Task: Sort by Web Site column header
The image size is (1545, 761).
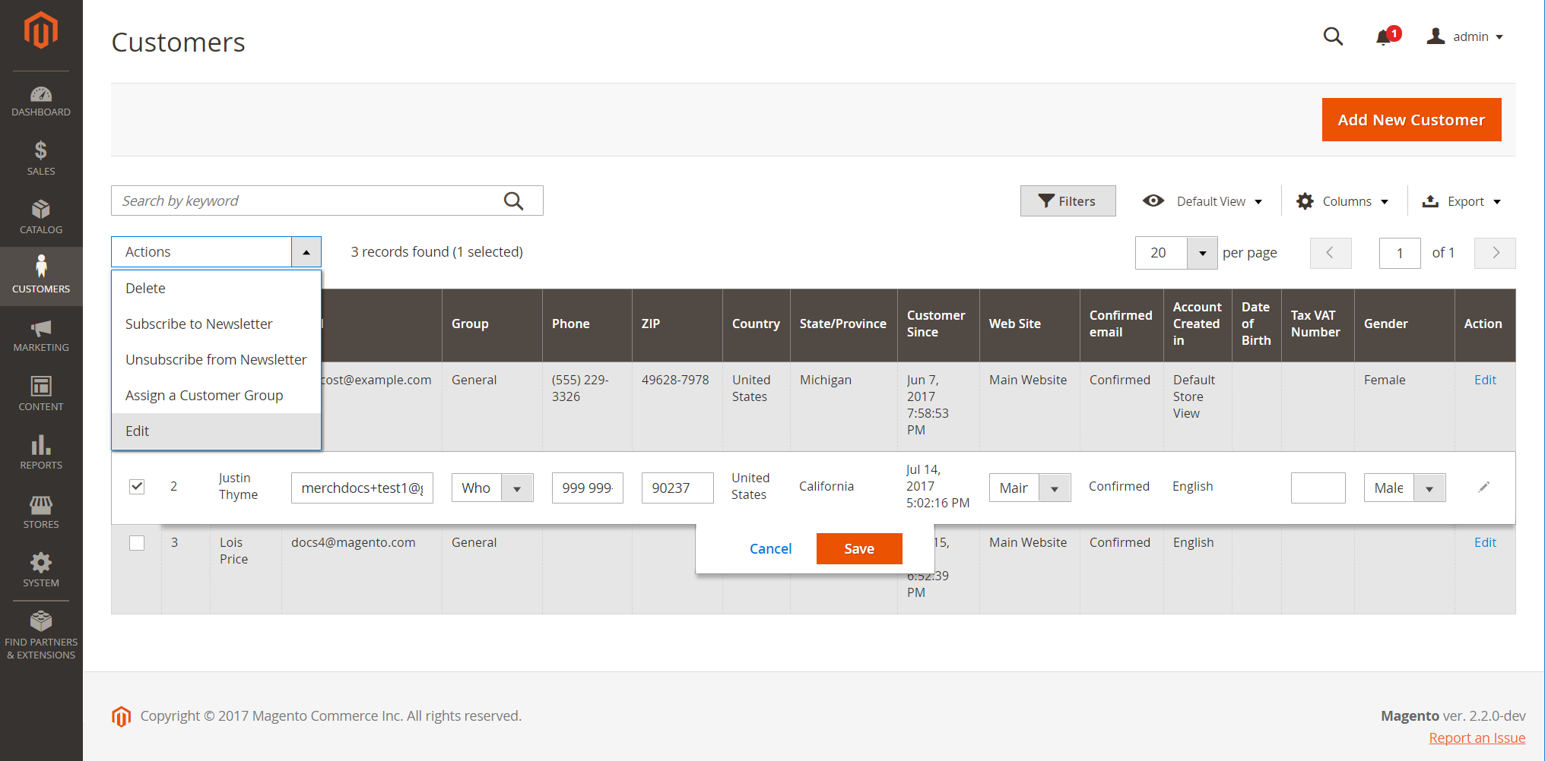Action: click(1029, 324)
